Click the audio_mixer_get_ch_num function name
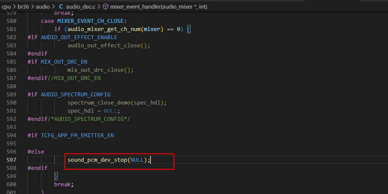 coord(104,29)
